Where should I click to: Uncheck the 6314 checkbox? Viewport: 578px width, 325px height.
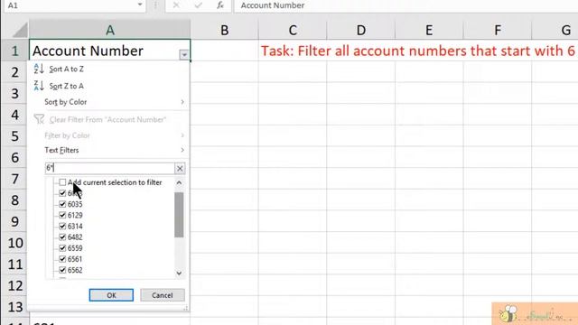(x=62, y=227)
